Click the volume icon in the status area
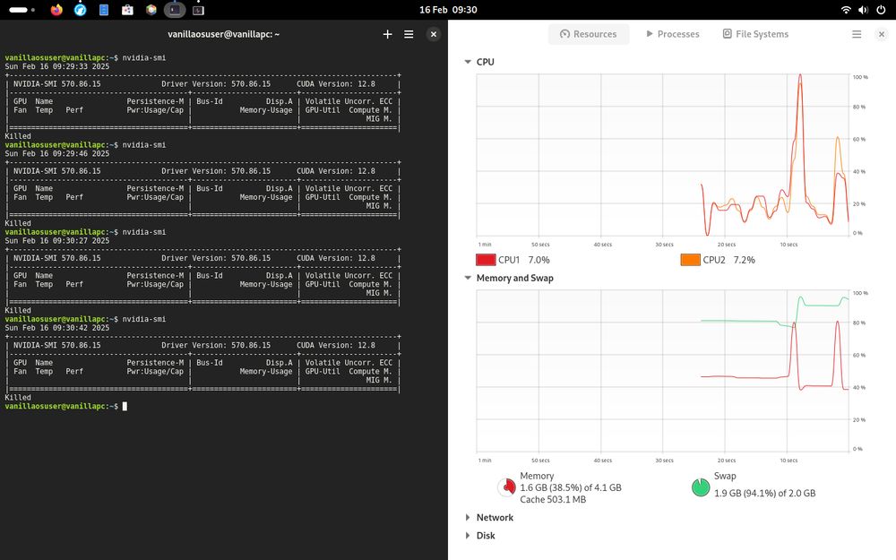 click(864, 10)
